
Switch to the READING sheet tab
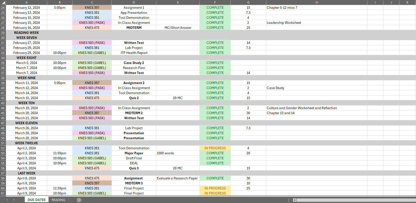(58, 200)
